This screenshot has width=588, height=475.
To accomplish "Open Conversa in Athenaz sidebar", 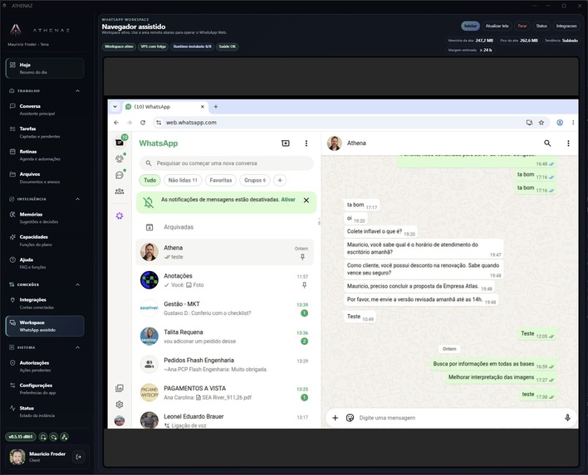I will [45, 109].
